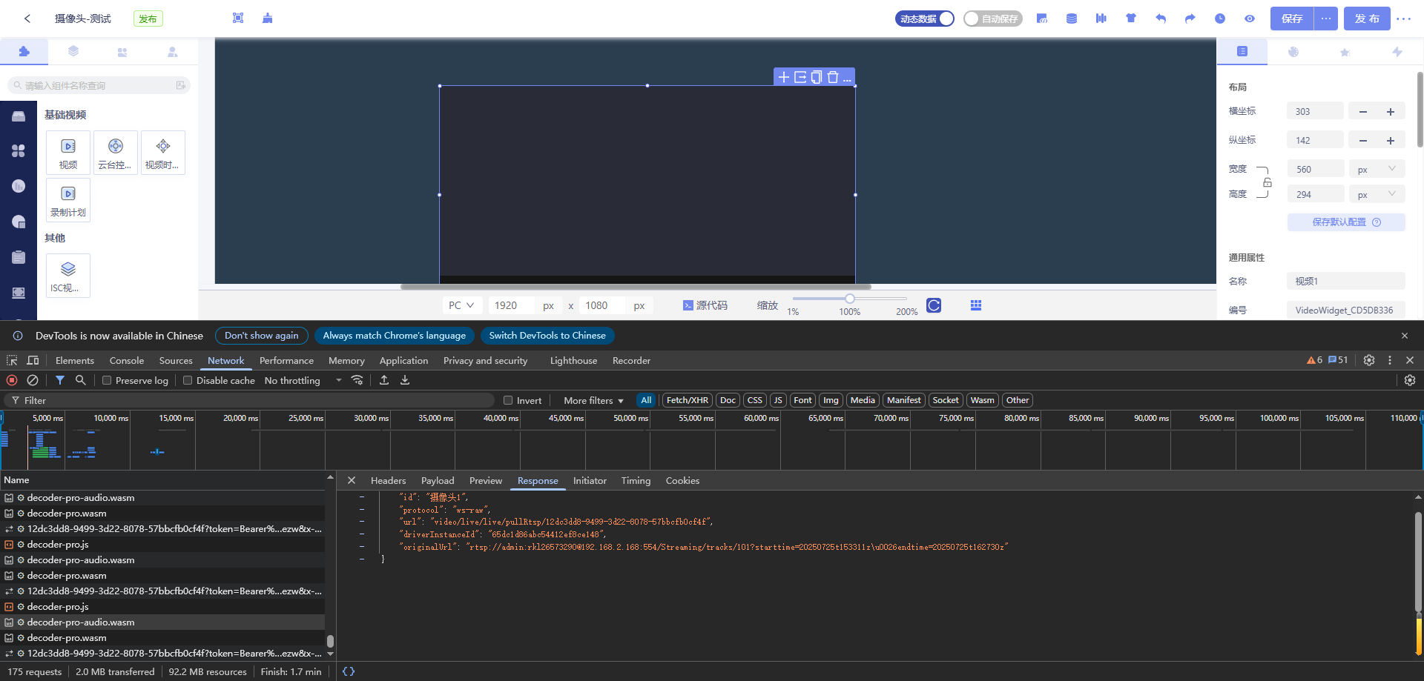Open the top-right overflow dots menu
This screenshot has width=1424, height=681.
pyautogui.click(x=1404, y=19)
